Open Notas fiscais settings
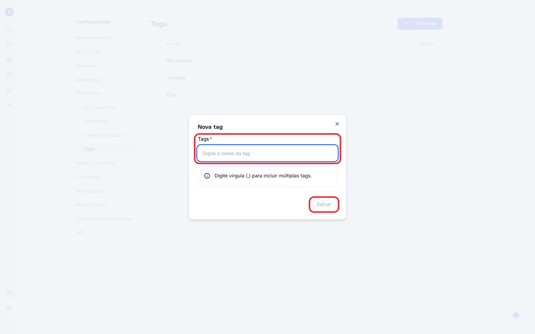535x334 pixels. coord(91,205)
